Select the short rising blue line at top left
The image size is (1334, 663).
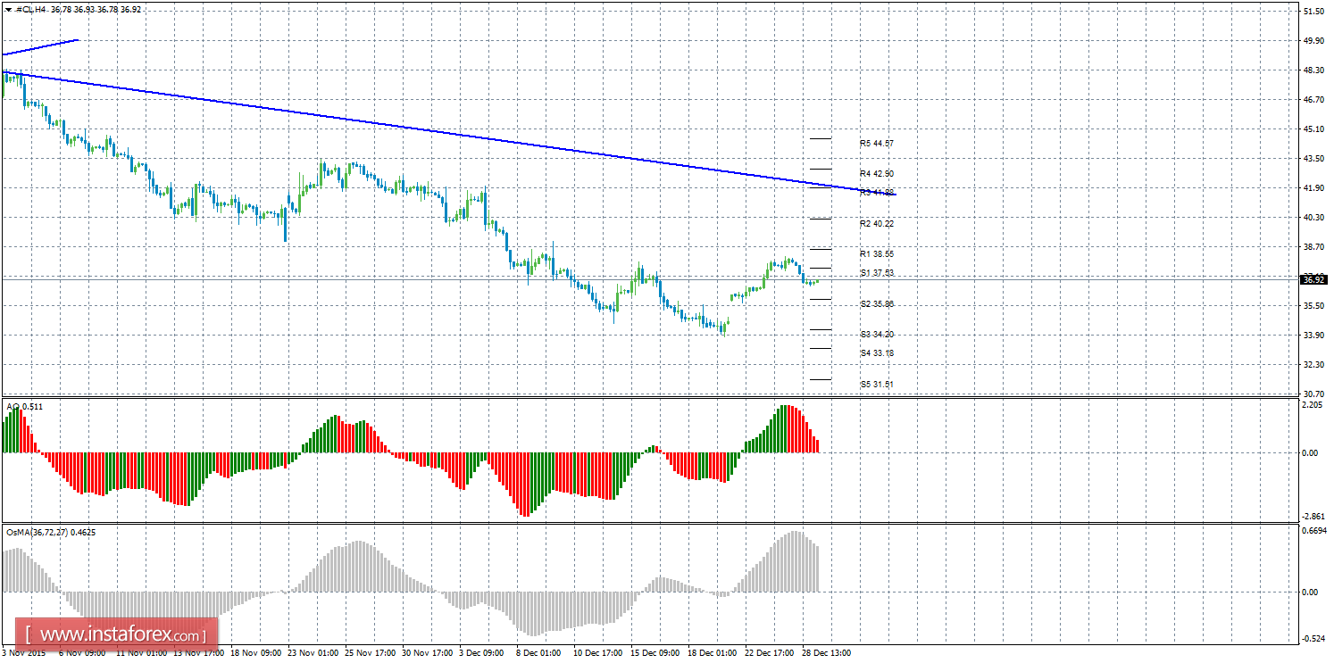pos(40,47)
